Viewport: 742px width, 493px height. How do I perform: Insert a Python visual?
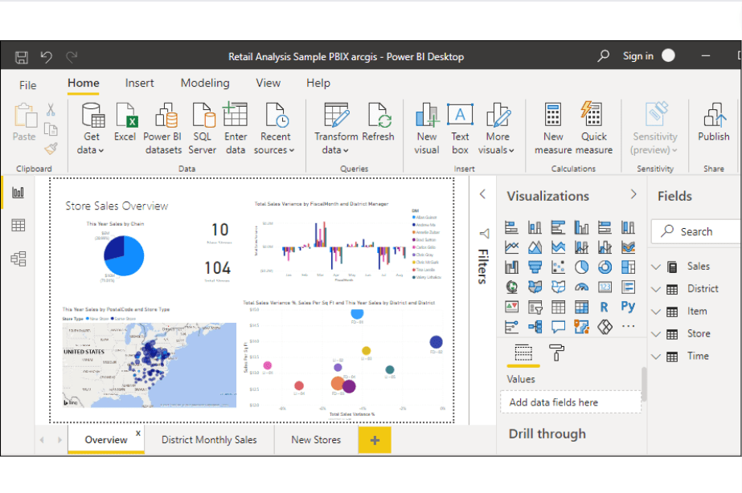coord(627,307)
